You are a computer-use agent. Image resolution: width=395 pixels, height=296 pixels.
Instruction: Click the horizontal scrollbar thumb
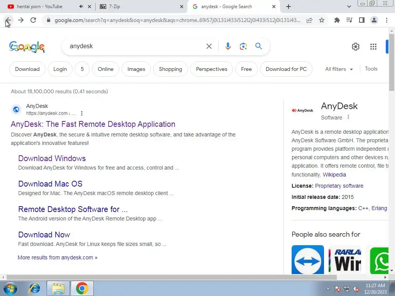coord(172,277)
